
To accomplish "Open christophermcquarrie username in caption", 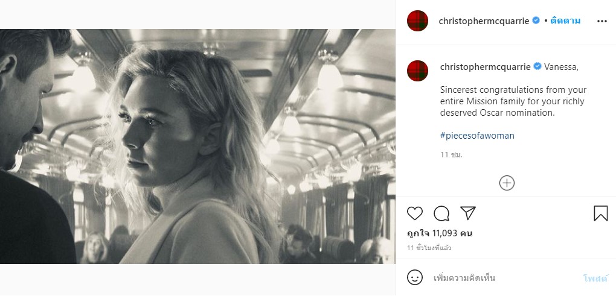I will [485, 66].
